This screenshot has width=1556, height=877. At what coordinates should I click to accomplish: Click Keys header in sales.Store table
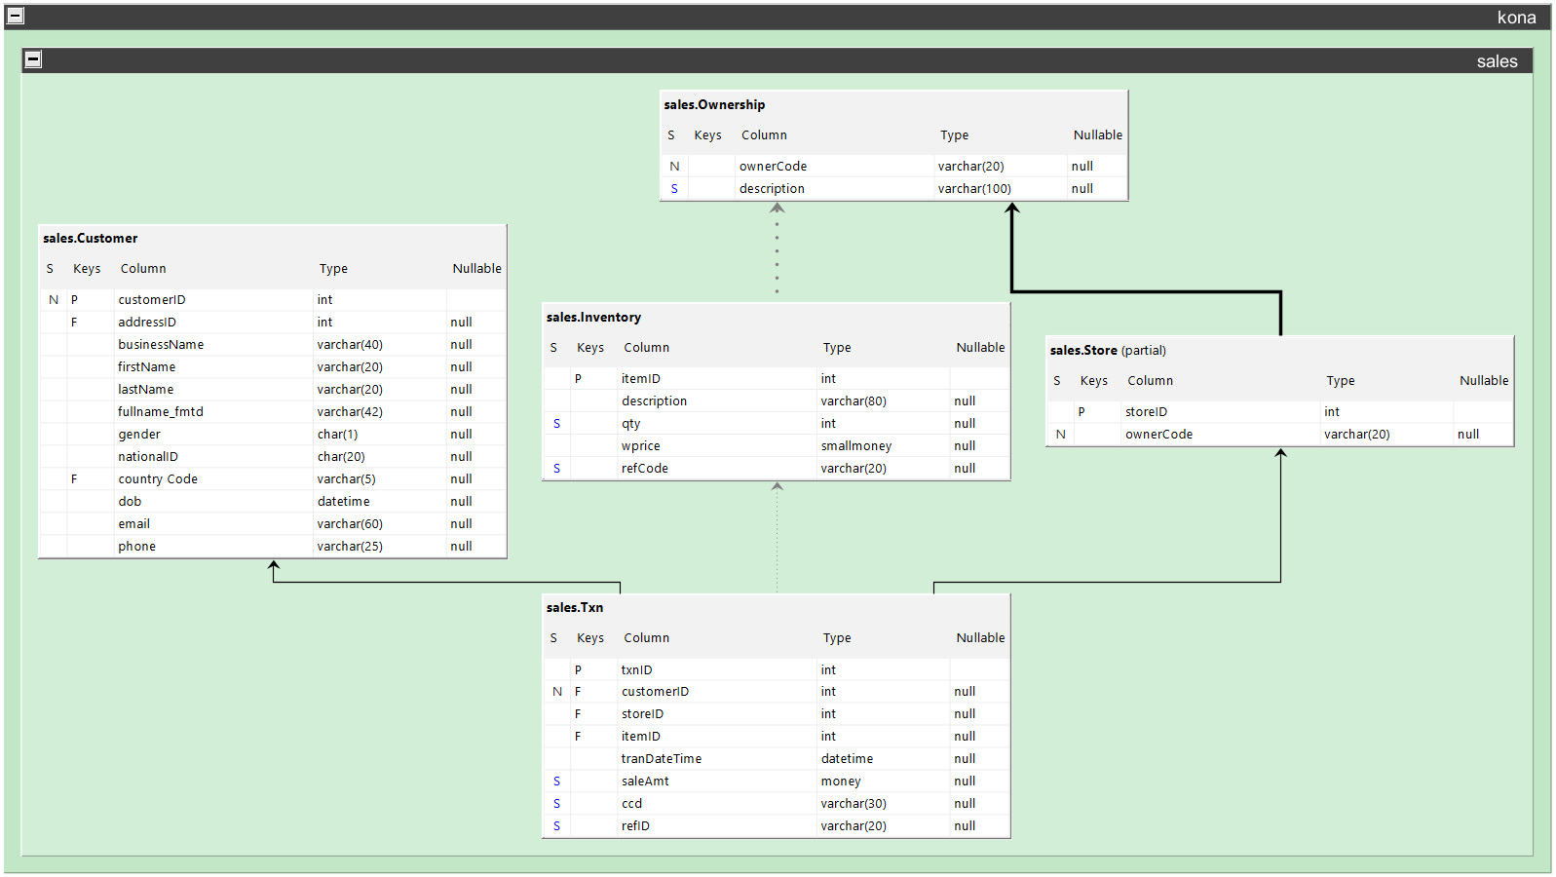click(x=1094, y=380)
